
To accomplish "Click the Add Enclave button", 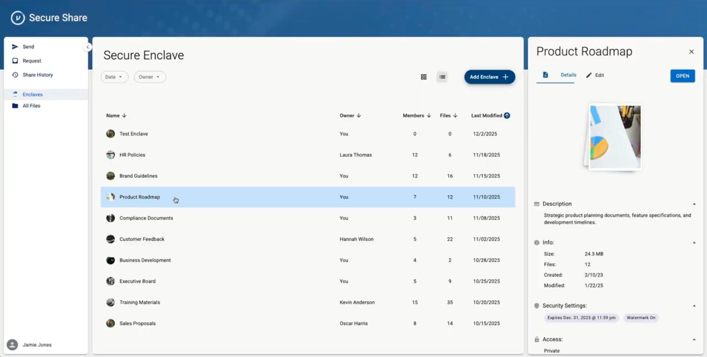I will pyautogui.click(x=489, y=77).
